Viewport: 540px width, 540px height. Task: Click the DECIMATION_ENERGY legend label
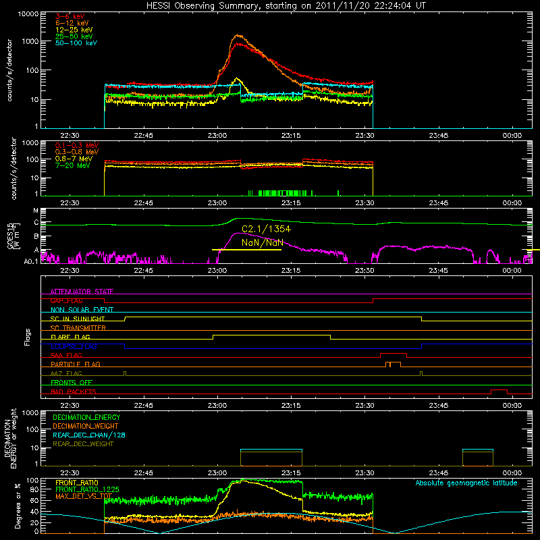click(86, 417)
